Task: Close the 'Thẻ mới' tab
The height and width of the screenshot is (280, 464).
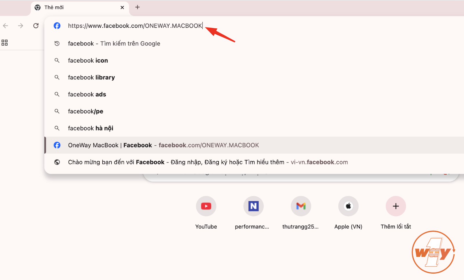Action: (x=122, y=8)
